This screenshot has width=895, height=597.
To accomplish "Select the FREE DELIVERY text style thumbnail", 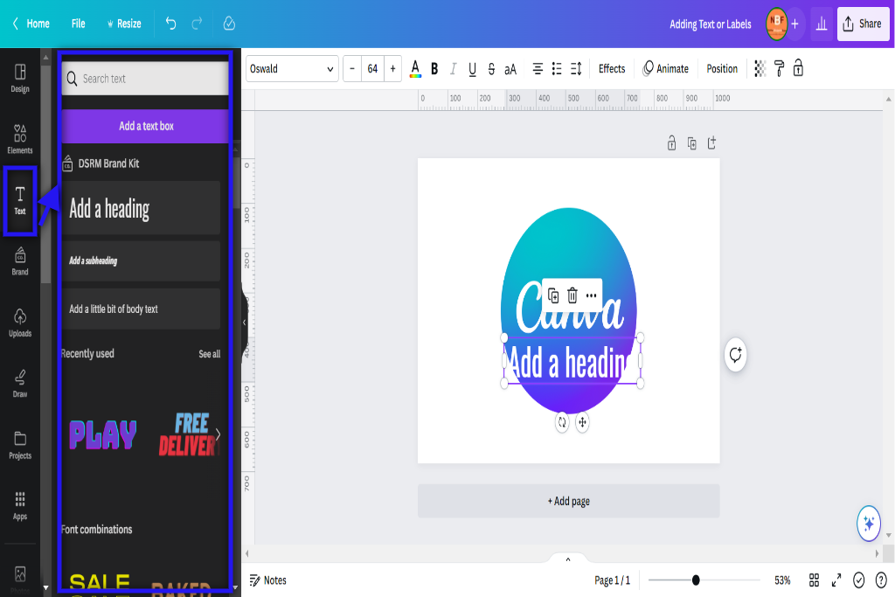I will pos(187,434).
